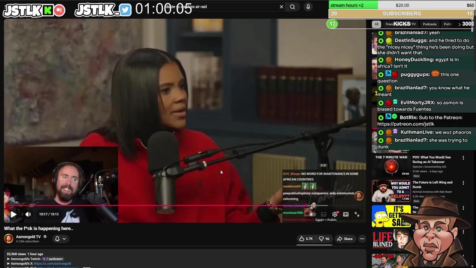This screenshot has height=268, width=476.
Task: Click 'Species | Documenting AGI' channel name
Action: point(430,167)
